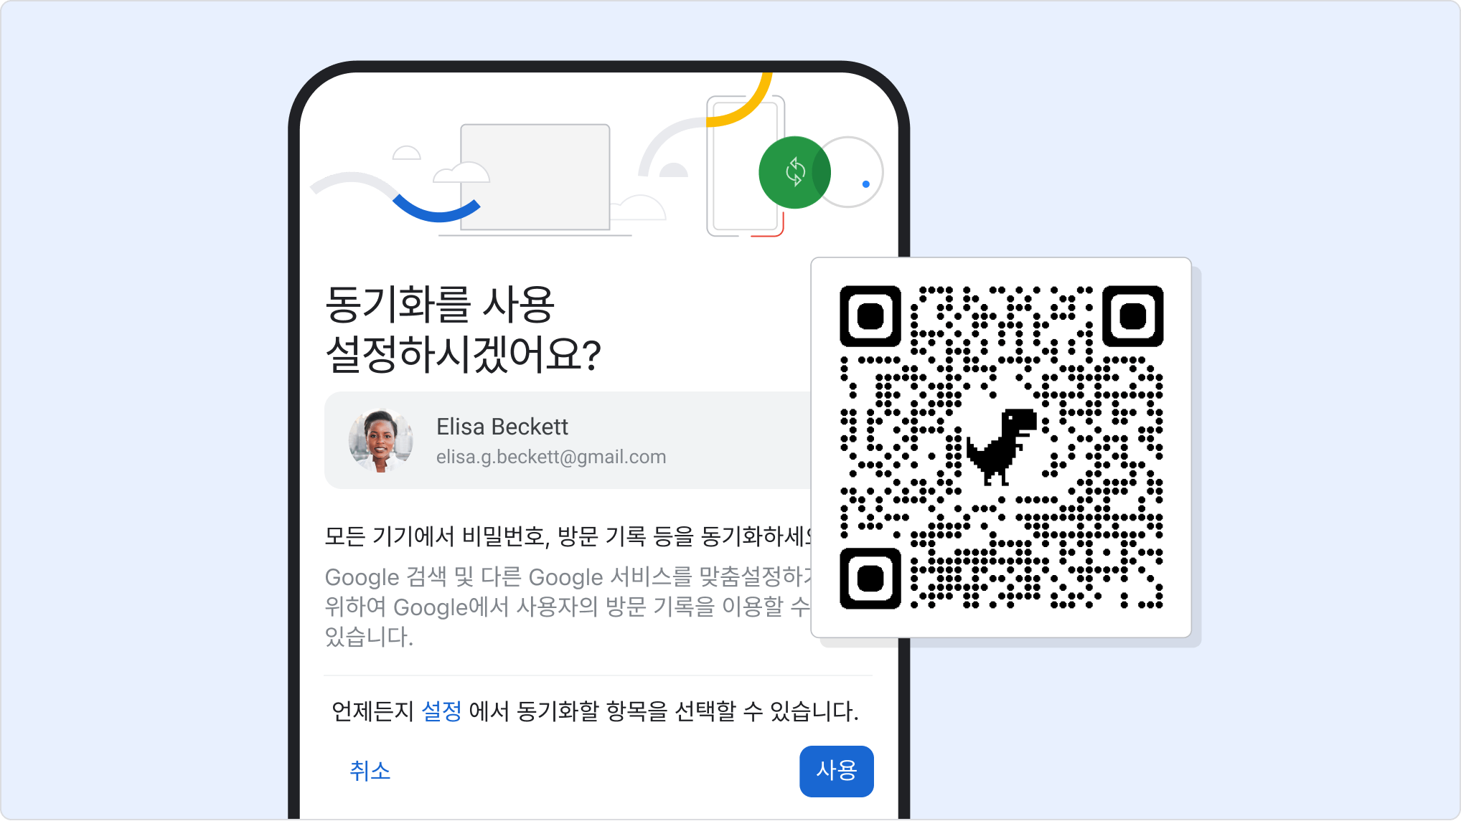This screenshot has height=821, width=1461.
Task: Click the 취소 cancel button
Action: 370,771
